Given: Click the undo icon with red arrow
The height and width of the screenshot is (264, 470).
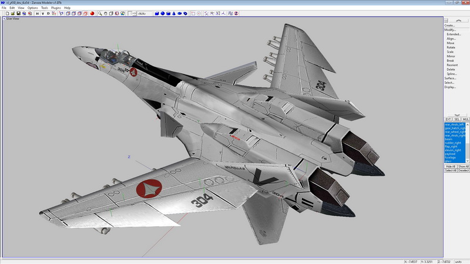Looking at the screenshot, I should [30, 13].
